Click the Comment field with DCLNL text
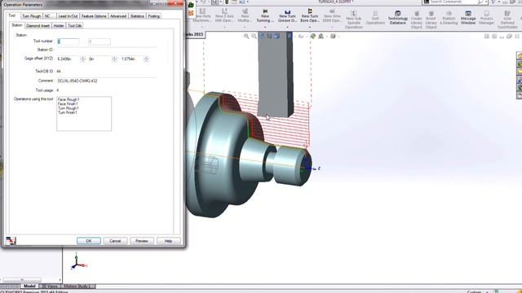The height and width of the screenshot is (293, 522). [x=107, y=81]
